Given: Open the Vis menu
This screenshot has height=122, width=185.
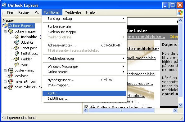Looking at the screenshot, I should (37, 12).
